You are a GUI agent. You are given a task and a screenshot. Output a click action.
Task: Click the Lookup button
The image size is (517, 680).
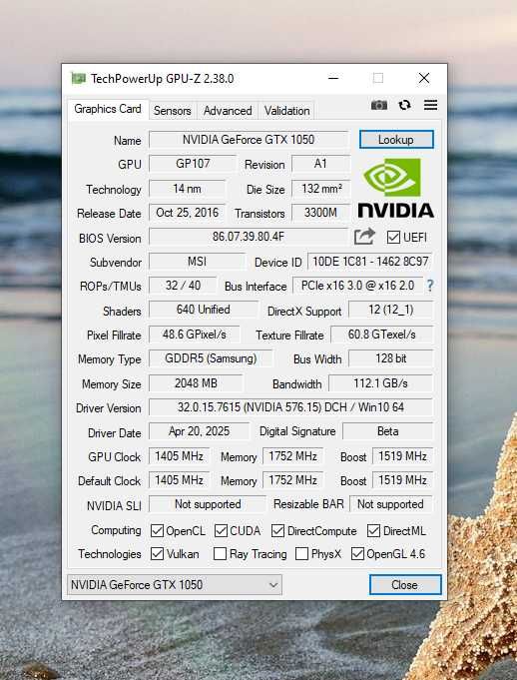coord(396,140)
